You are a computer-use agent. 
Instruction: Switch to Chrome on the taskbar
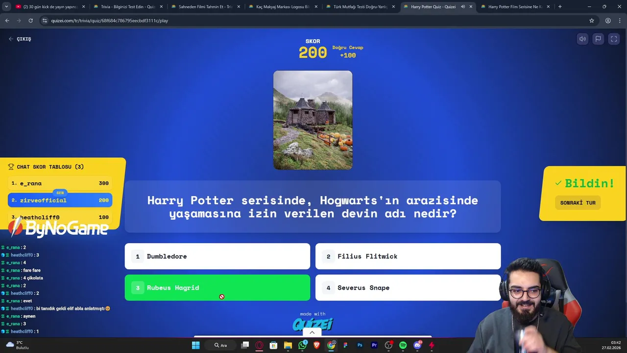(331, 345)
